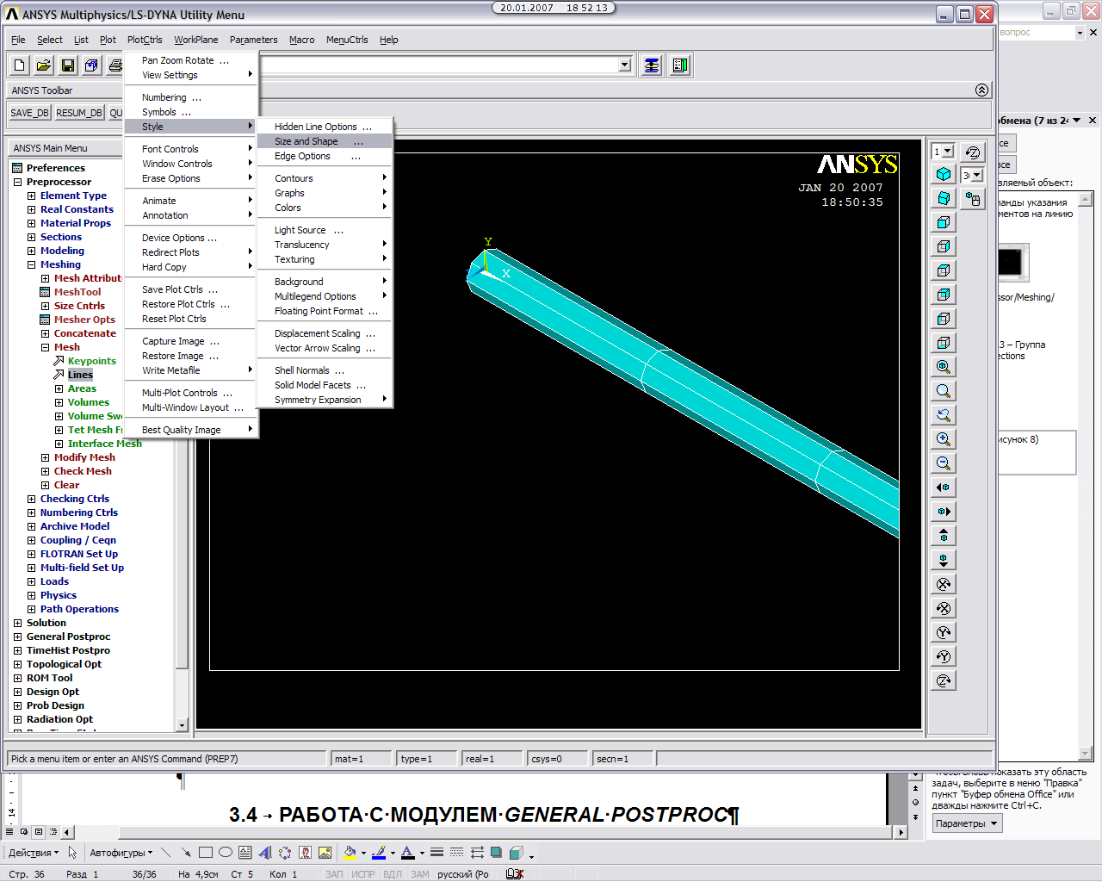Click the Zoom In plus magnifier icon
This screenshot has height=882, width=1102.
click(x=944, y=439)
